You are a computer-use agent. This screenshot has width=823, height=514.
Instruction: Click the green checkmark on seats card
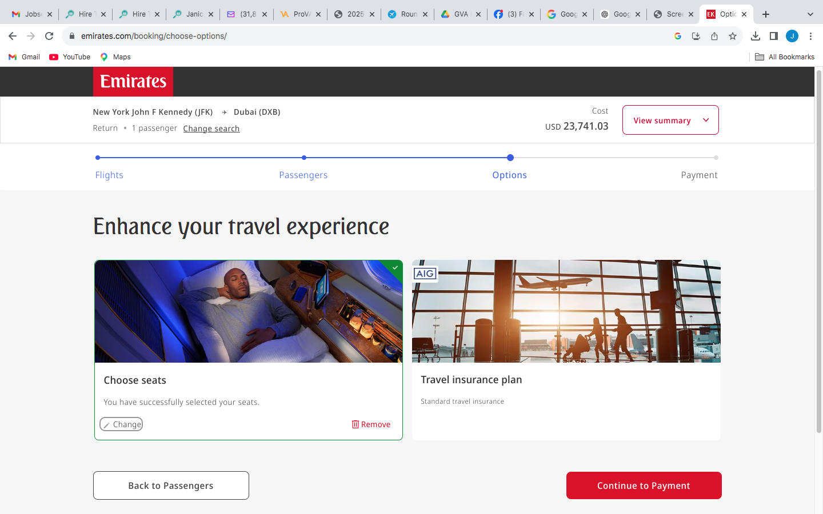(x=395, y=267)
